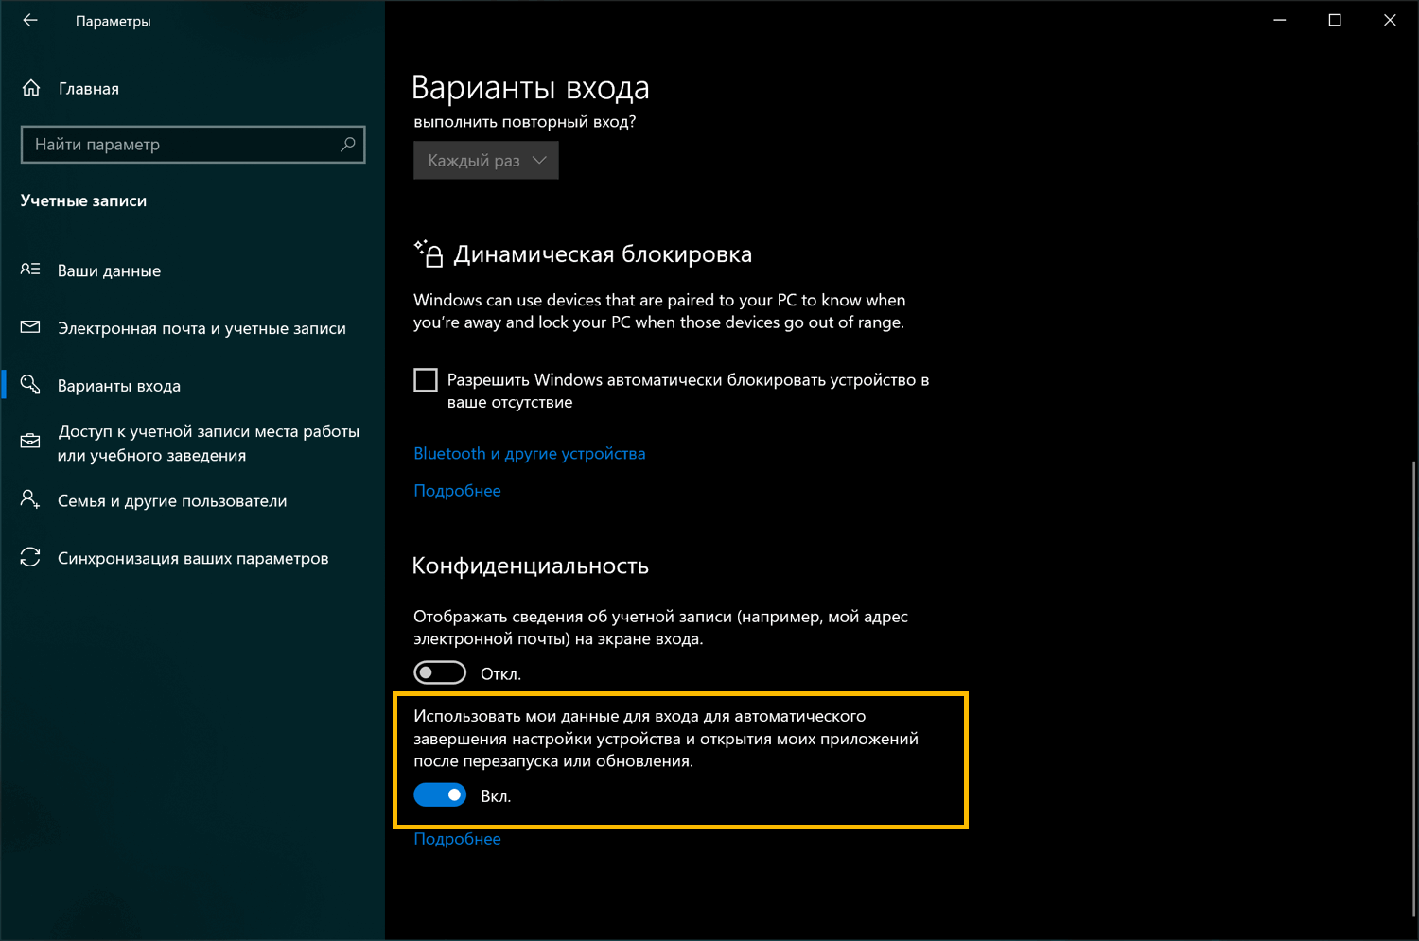Click the Ваши данные person icon

click(30, 270)
